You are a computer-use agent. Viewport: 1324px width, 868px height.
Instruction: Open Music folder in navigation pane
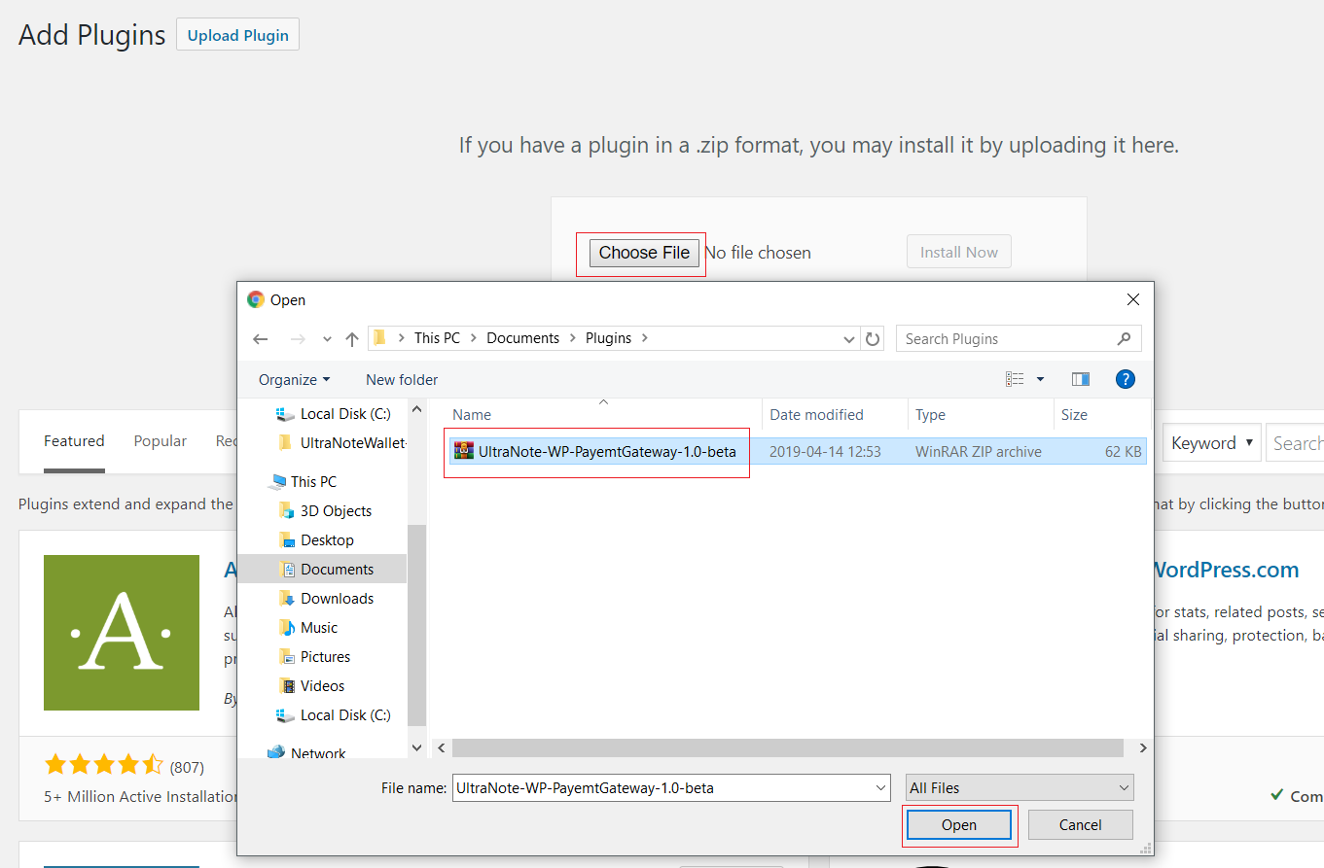(309, 627)
